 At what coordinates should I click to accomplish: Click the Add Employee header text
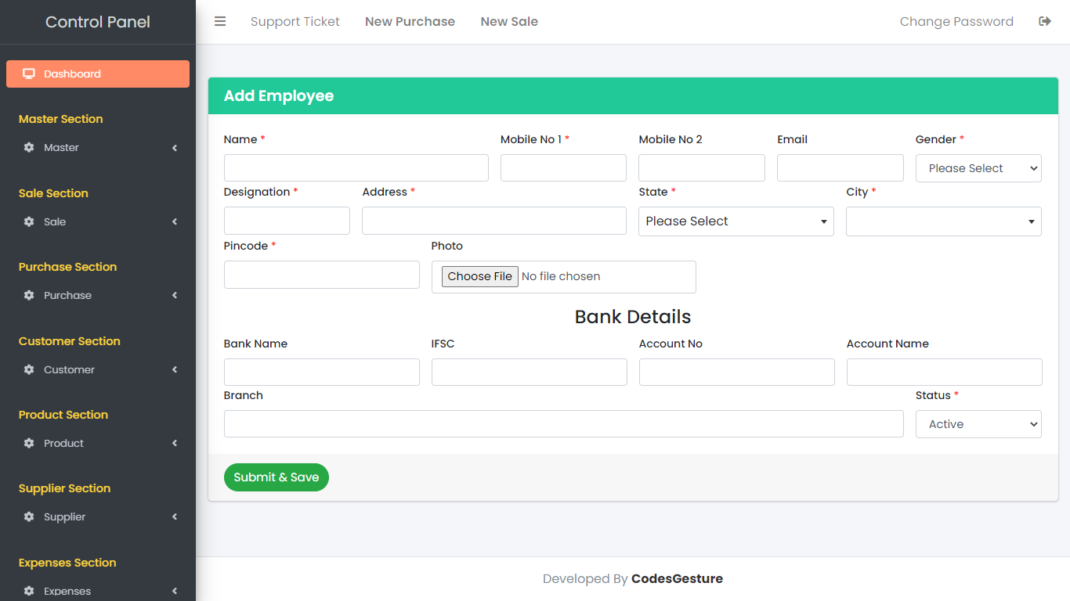click(x=279, y=96)
